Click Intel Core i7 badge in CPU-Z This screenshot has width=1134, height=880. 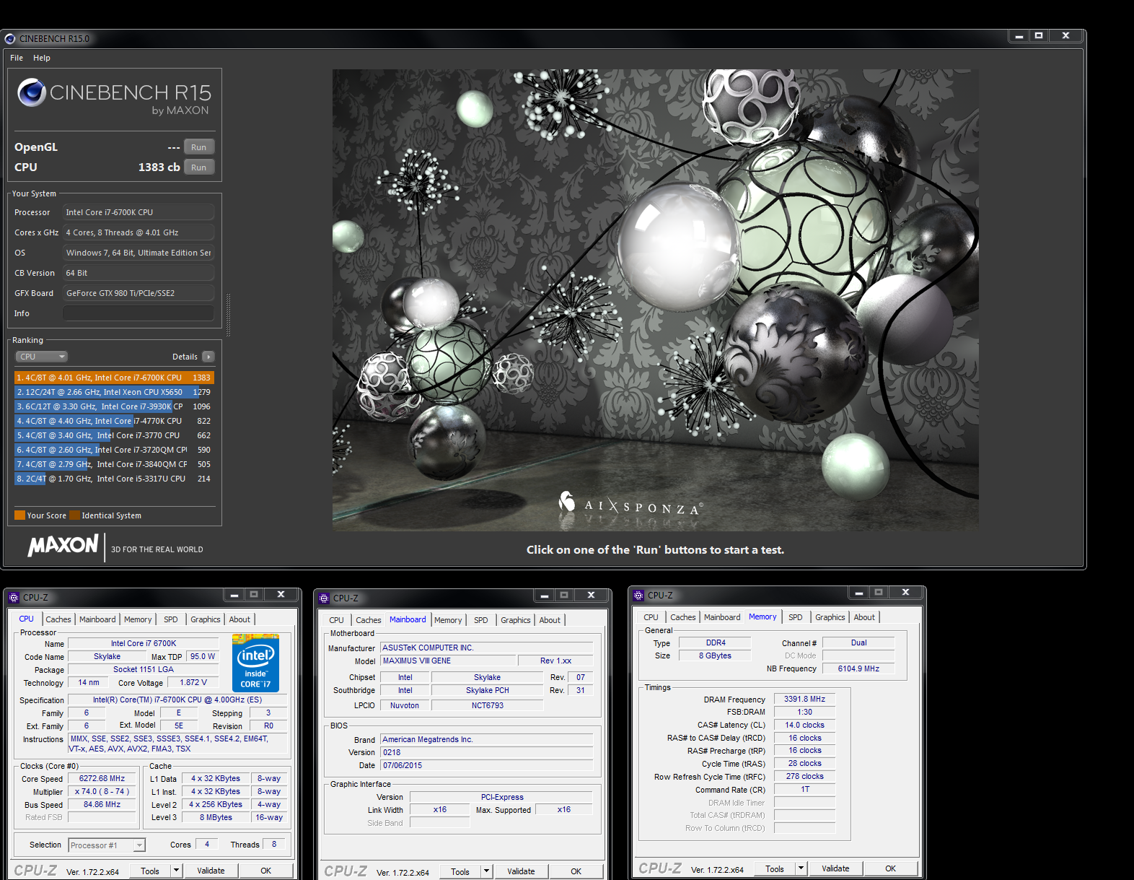(256, 663)
